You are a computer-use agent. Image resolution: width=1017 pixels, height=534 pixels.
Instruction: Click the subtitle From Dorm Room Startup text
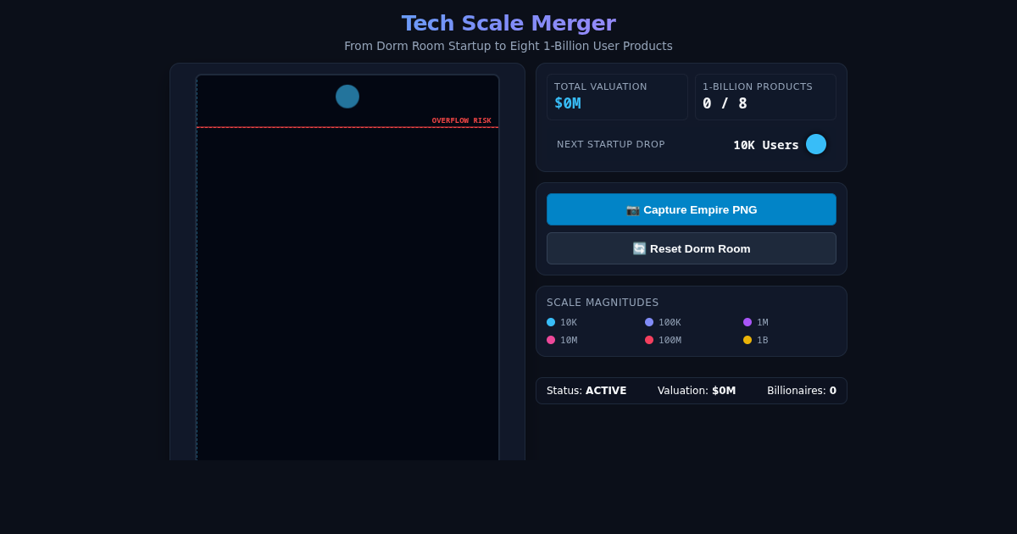pos(508,46)
